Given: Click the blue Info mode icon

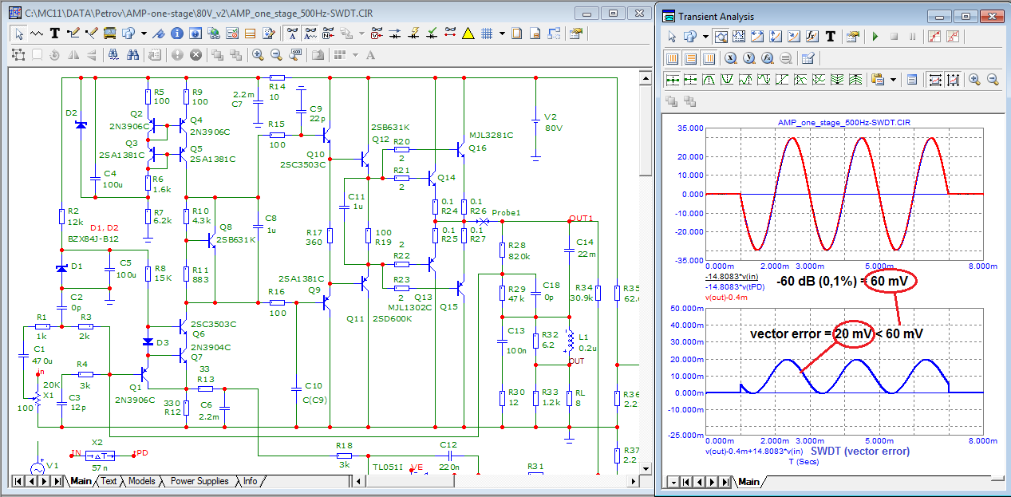Looking at the screenshot, I should [x=176, y=34].
